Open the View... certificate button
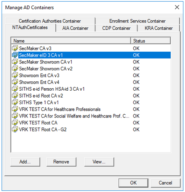The width and height of the screenshot is (185, 192). pyautogui.click(x=99, y=162)
